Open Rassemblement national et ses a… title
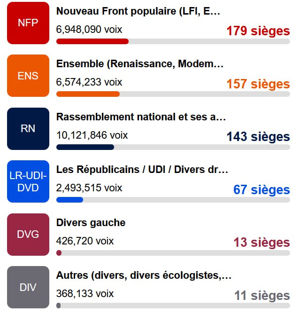 click(141, 117)
